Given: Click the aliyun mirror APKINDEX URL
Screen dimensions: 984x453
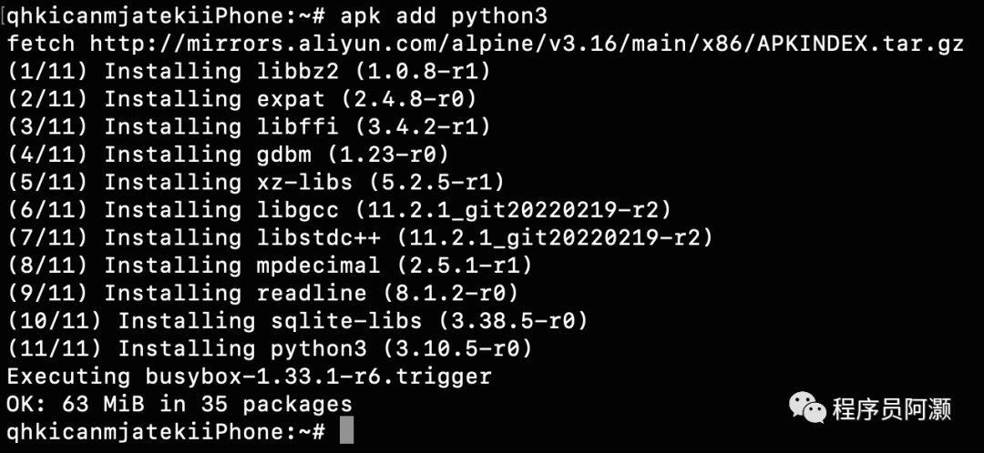Looking at the screenshot, I should click(x=527, y=44).
